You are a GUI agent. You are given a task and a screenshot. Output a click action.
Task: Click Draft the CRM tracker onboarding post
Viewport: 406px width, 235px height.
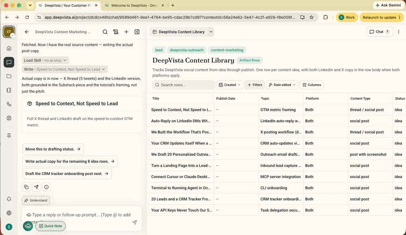[x=67, y=173]
